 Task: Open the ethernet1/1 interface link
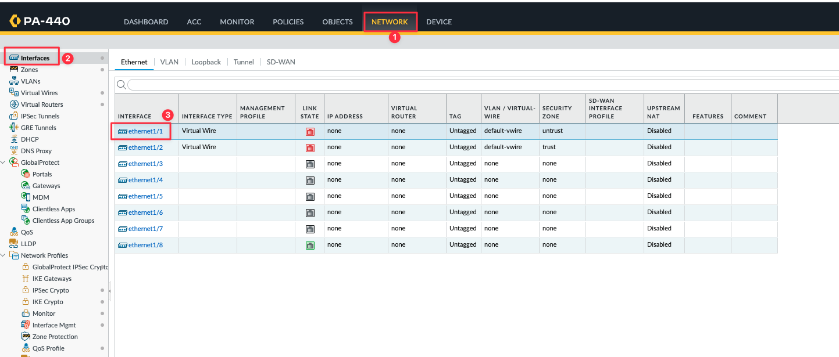pyautogui.click(x=145, y=131)
